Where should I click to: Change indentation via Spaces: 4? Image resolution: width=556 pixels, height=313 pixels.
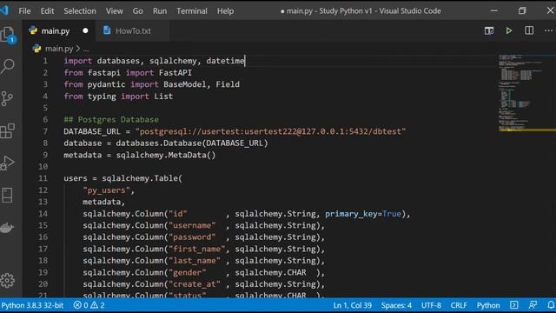(396, 305)
